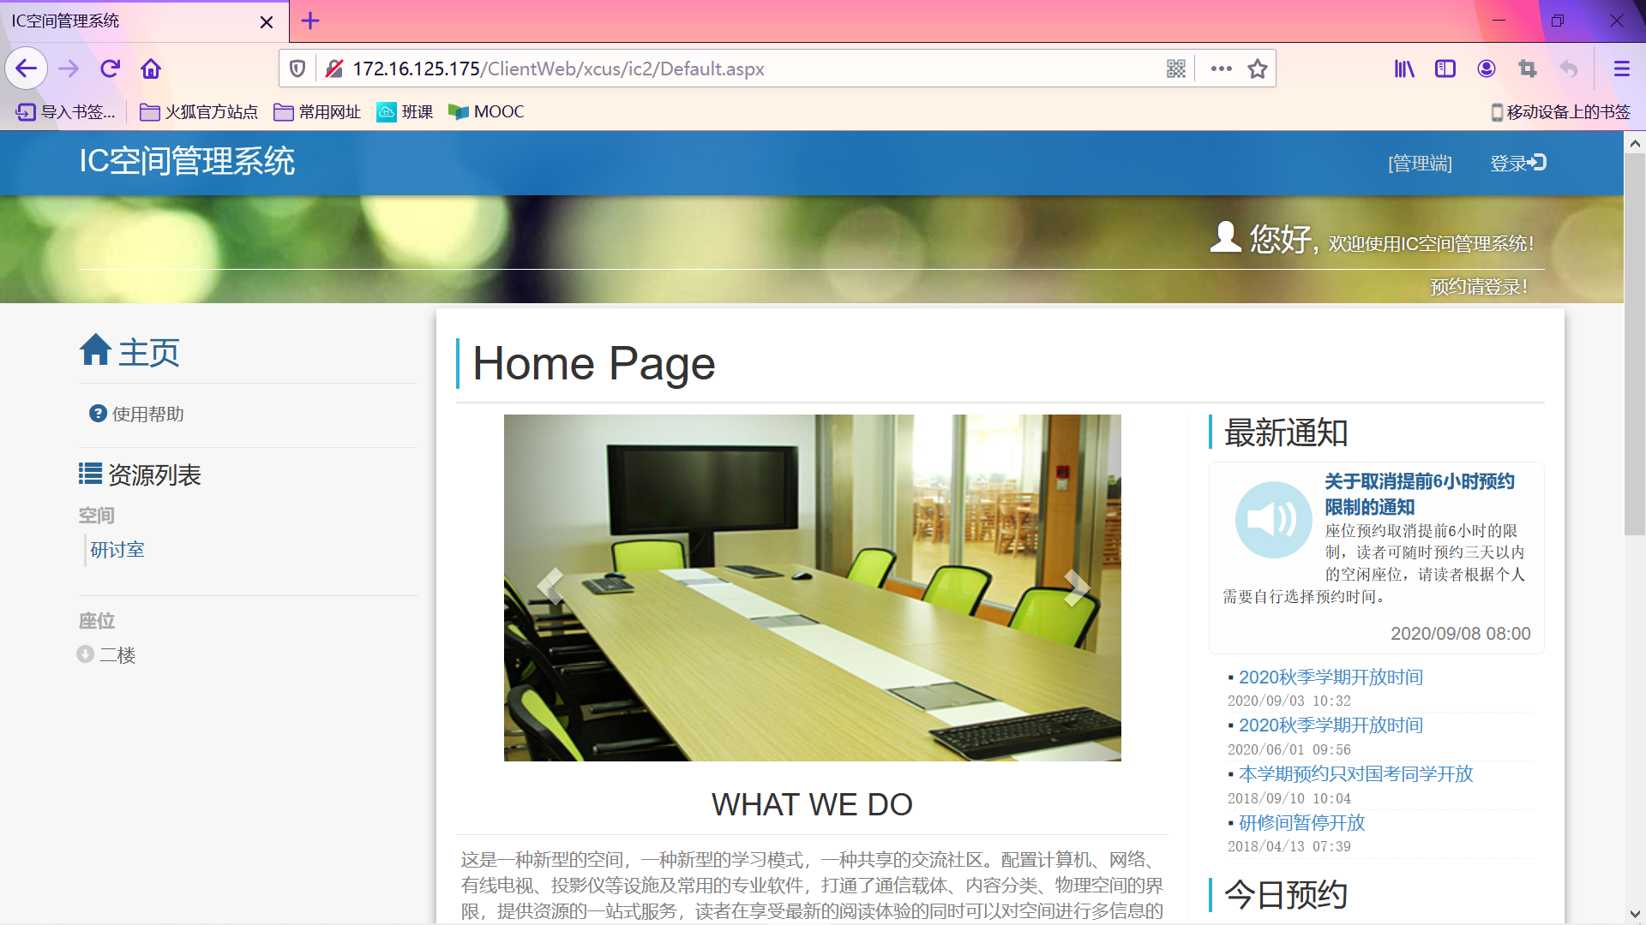Show previous slide in the carousel
This screenshot has width=1646, height=925.
click(550, 588)
